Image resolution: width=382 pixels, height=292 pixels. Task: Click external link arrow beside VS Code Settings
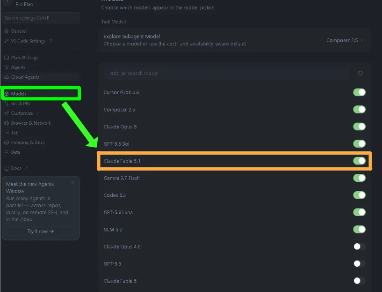coord(50,41)
